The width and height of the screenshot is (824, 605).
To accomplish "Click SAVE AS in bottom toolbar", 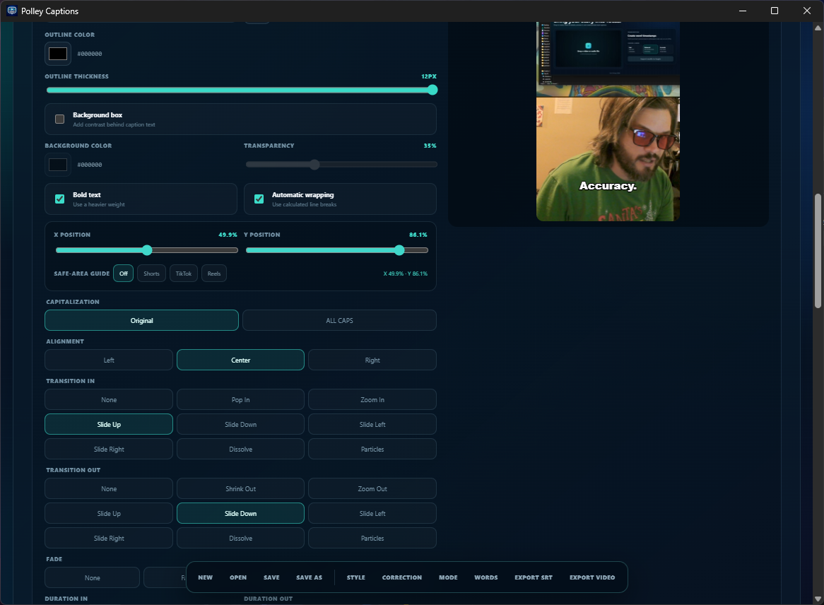I will coord(309,577).
